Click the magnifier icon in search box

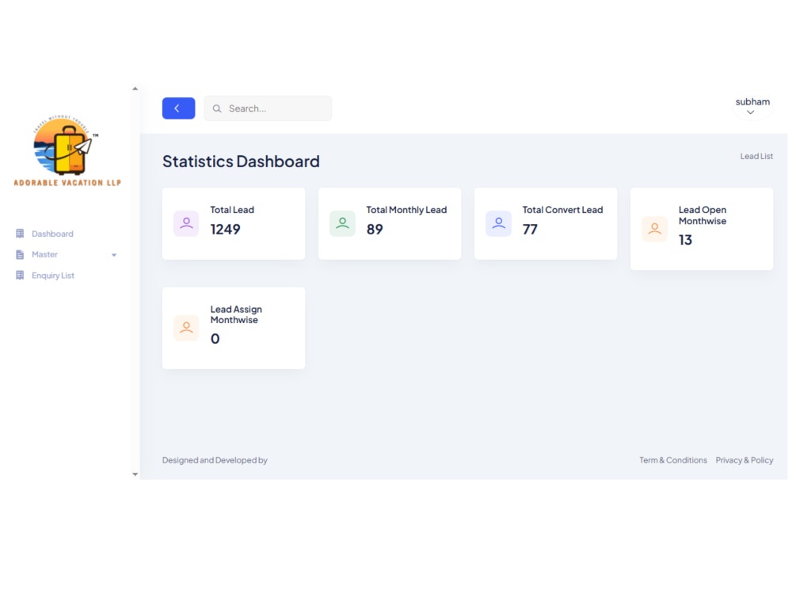click(x=217, y=109)
